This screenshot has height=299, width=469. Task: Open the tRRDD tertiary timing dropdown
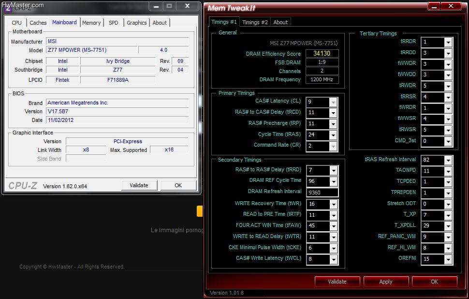pos(448,53)
